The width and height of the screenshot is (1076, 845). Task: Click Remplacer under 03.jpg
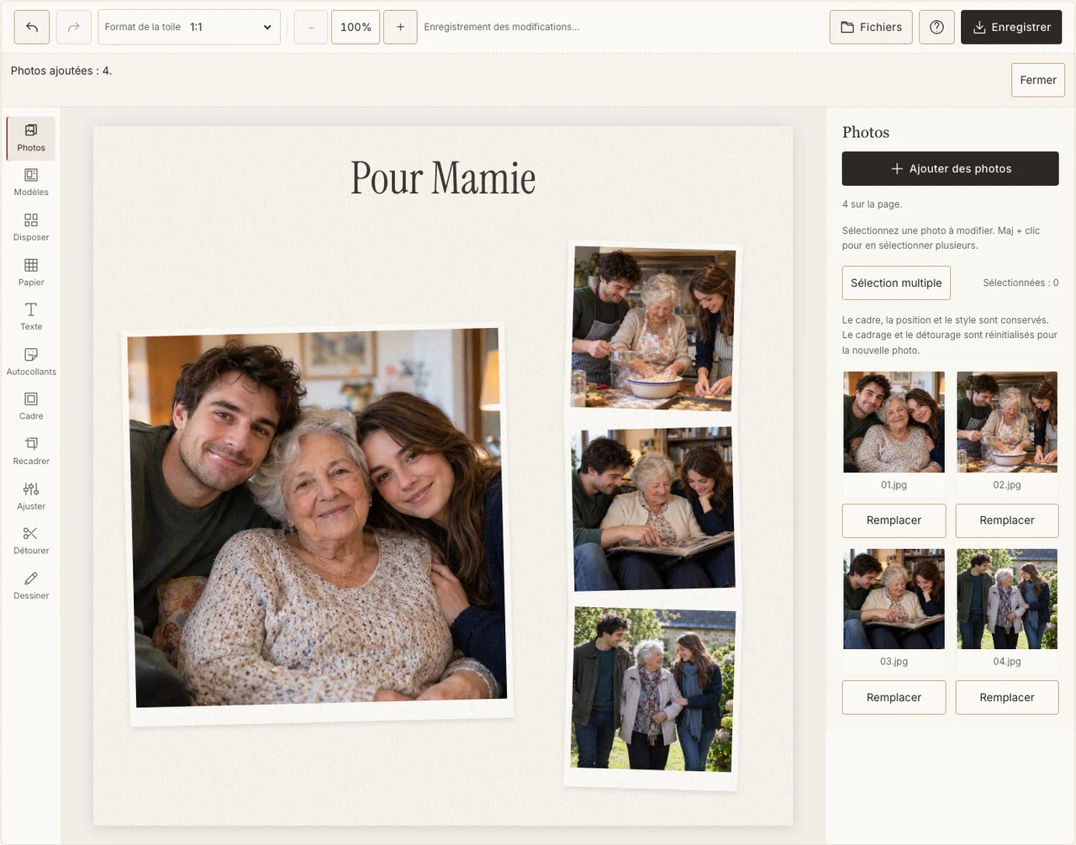pos(894,697)
